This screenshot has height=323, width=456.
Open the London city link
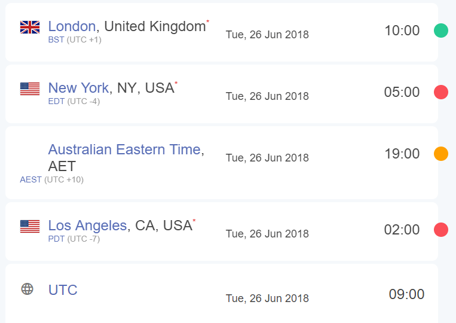click(x=72, y=26)
